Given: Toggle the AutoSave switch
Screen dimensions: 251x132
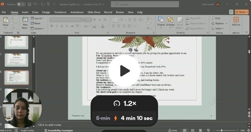Looking at the screenshot, I should (x=21, y=4).
